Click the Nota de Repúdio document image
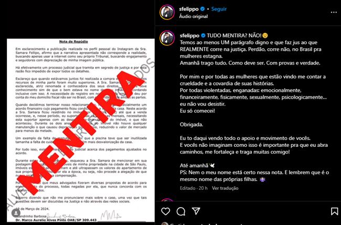 coord(81,130)
